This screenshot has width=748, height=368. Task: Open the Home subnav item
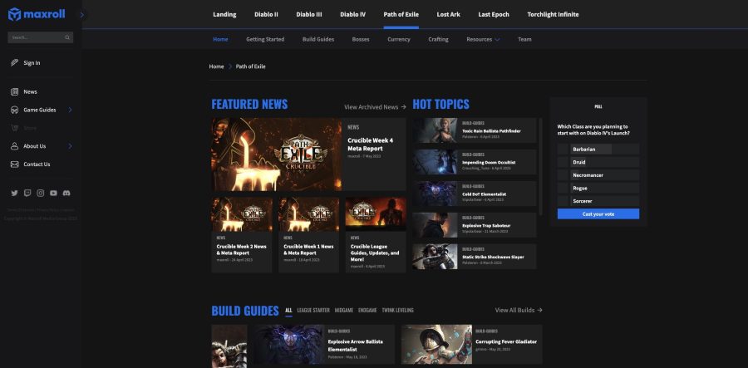(220, 39)
